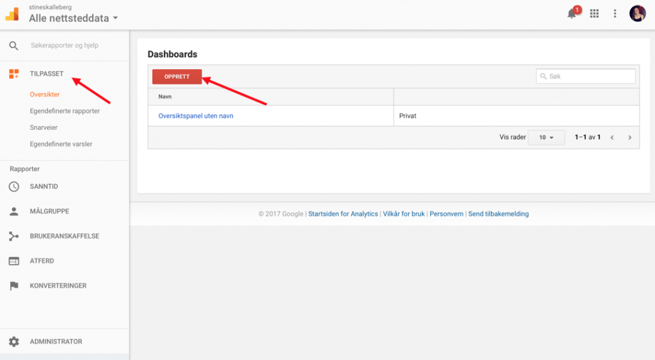
Task: Click the Google Analytics logo
Action: click(x=12, y=14)
